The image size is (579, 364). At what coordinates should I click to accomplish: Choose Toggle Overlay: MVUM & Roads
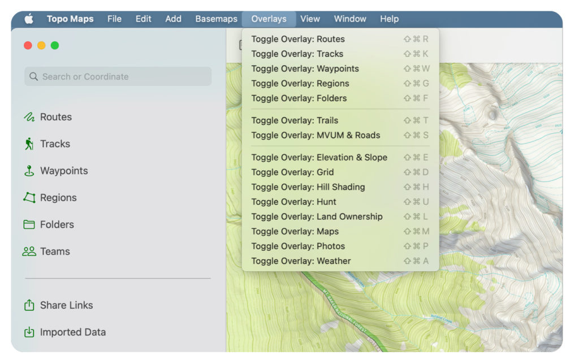[340, 135]
